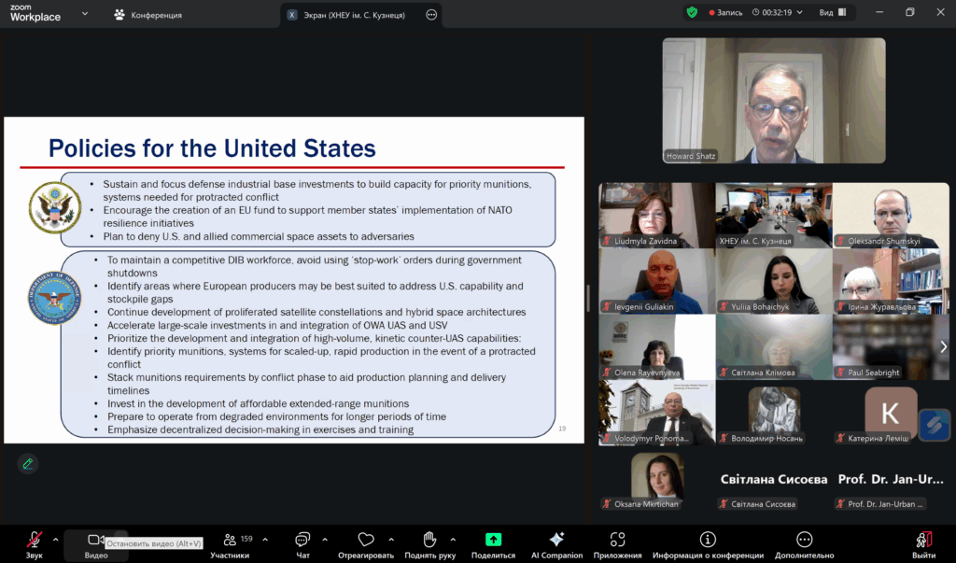Click the green encryption shield icon
Viewport: 956px width, 563px height.
(x=692, y=13)
